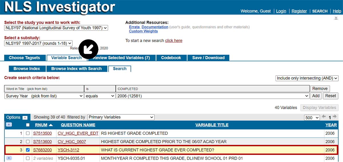The image size is (343, 162).
Task: Select Browse Index with Search sub-tab
Action: point(76,69)
